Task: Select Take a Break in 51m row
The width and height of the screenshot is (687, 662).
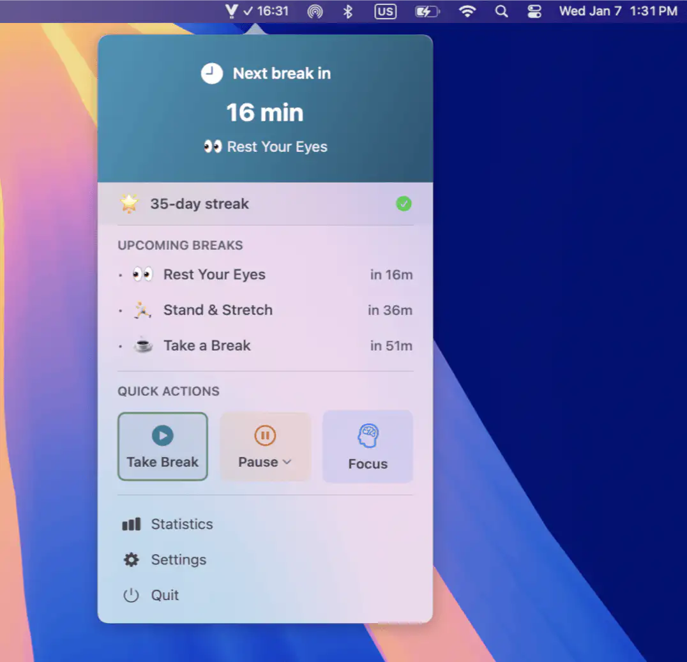Action: (265, 346)
